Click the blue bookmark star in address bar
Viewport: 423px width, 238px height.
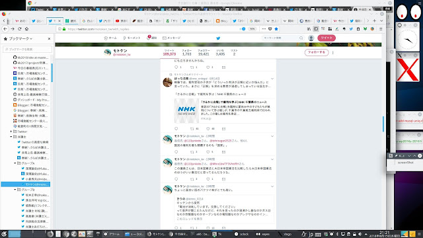[x=276, y=29]
